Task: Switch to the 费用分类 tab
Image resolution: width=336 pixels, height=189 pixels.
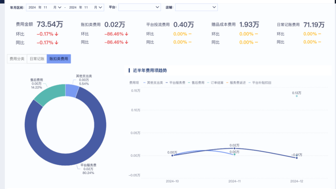Action: [17, 59]
